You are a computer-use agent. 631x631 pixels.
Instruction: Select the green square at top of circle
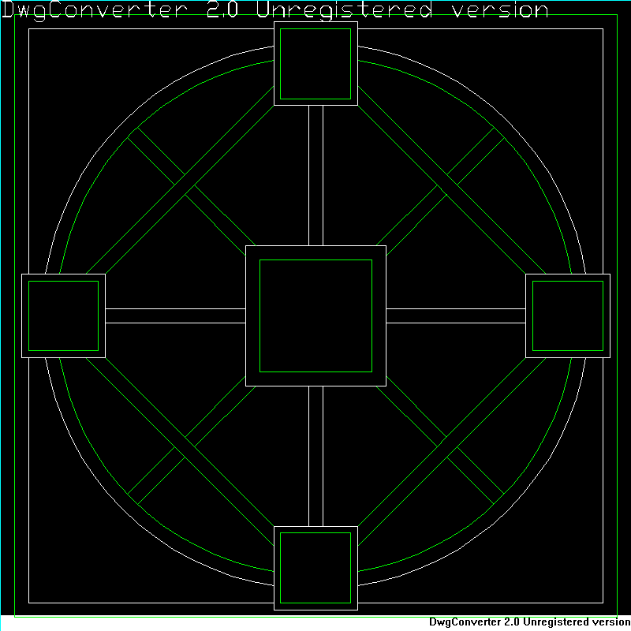[x=315, y=64]
